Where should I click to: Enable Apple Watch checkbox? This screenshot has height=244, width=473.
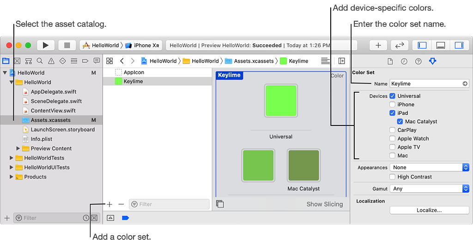[x=392, y=138]
